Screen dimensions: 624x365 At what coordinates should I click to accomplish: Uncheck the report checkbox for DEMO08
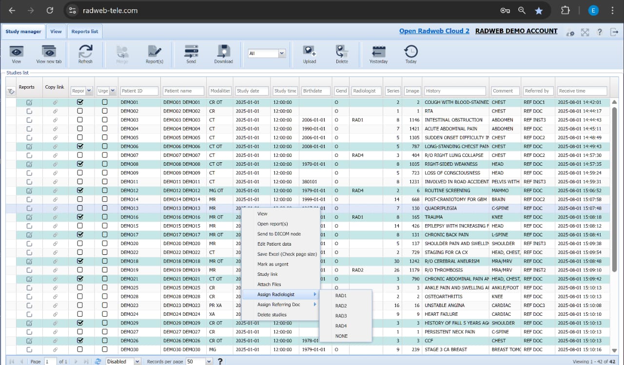pyautogui.click(x=80, y=164)
